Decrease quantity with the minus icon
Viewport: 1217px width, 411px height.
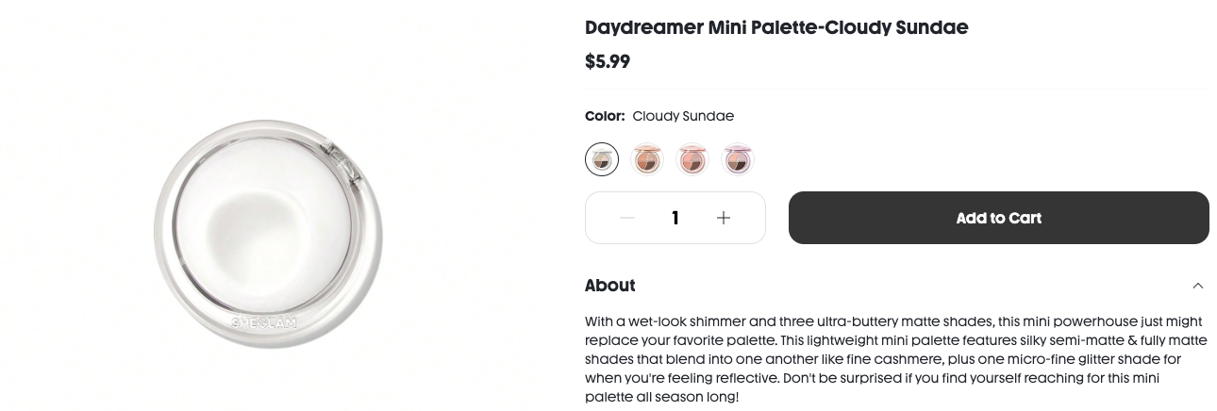pyautogui.click(x=627, y=218)
